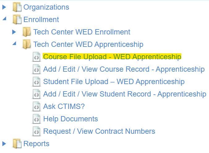This screenshot has width=209, height=153.
Task: Expand the Reports tree node arrow
Action: (4, 143)
